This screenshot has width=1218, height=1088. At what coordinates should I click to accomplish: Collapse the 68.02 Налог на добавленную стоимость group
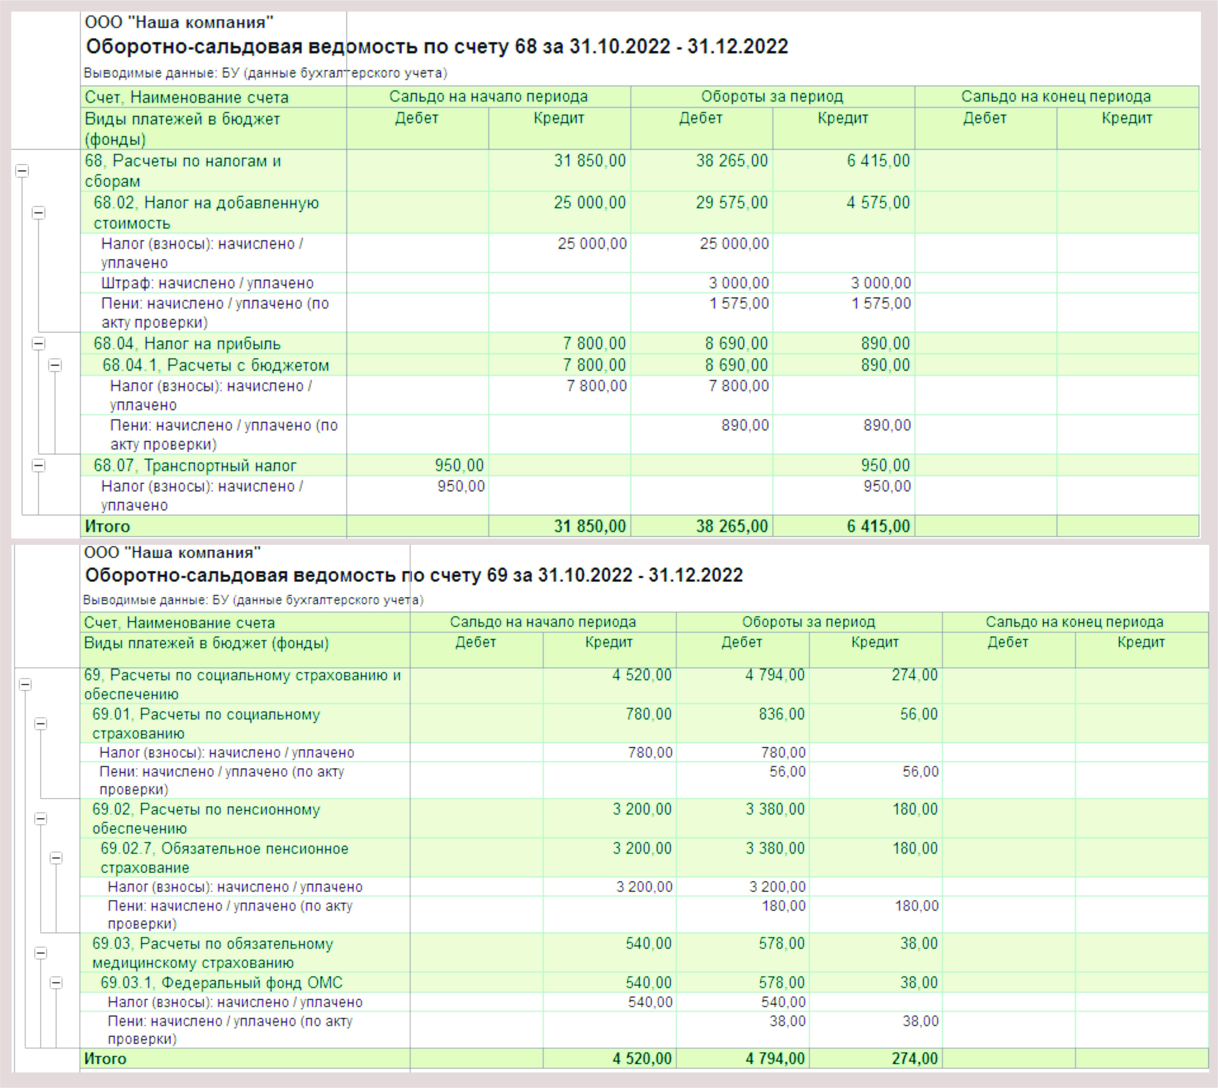click(x=38, y=213)
